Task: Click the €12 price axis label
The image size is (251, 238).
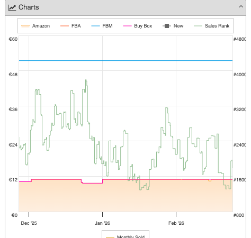Action: coord(13,180)
